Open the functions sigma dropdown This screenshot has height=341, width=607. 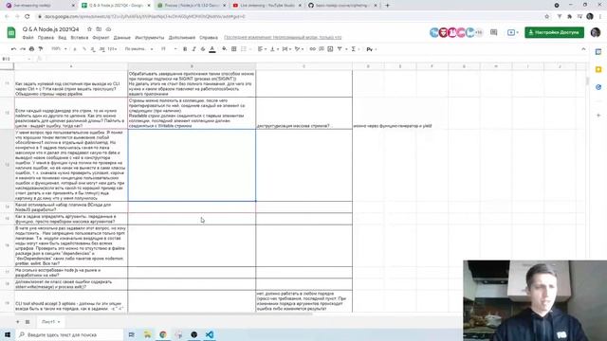pos(355,49)
